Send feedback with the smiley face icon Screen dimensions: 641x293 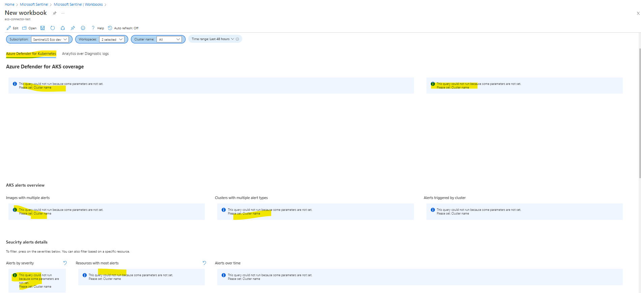click(x=83, y=28)
